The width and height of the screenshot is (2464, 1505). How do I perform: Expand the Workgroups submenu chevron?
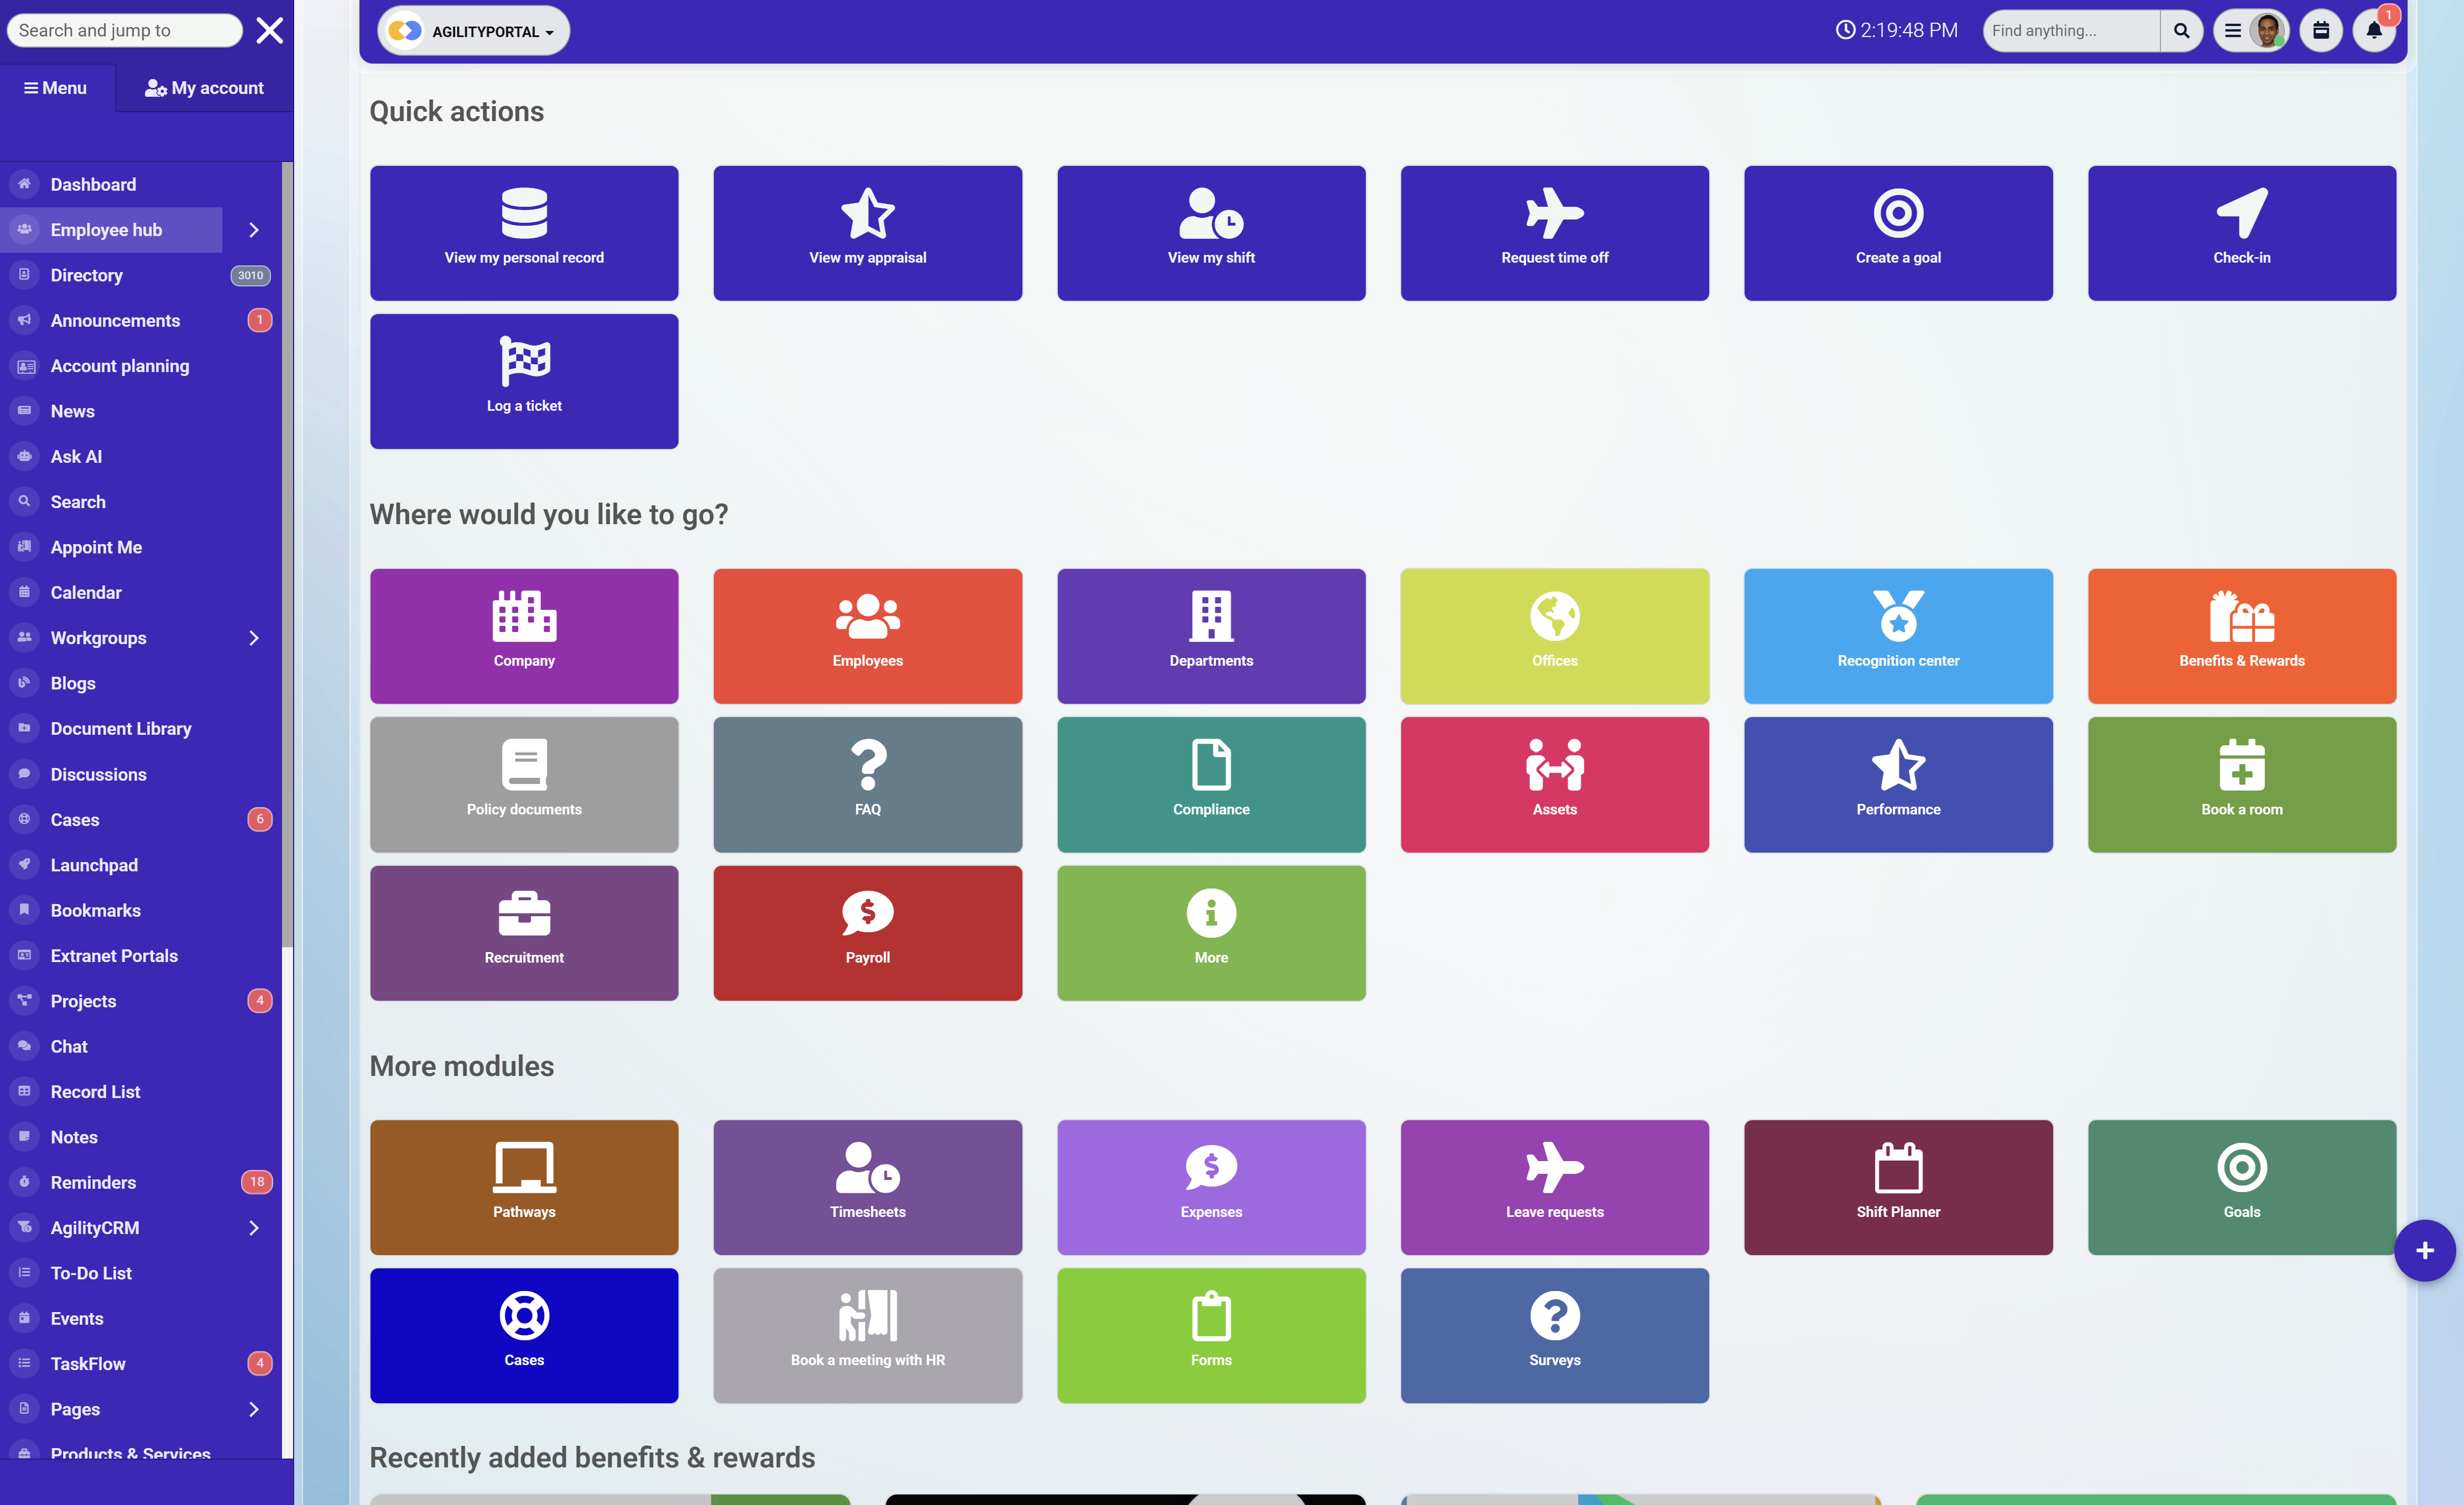click(x=254, y=638)
